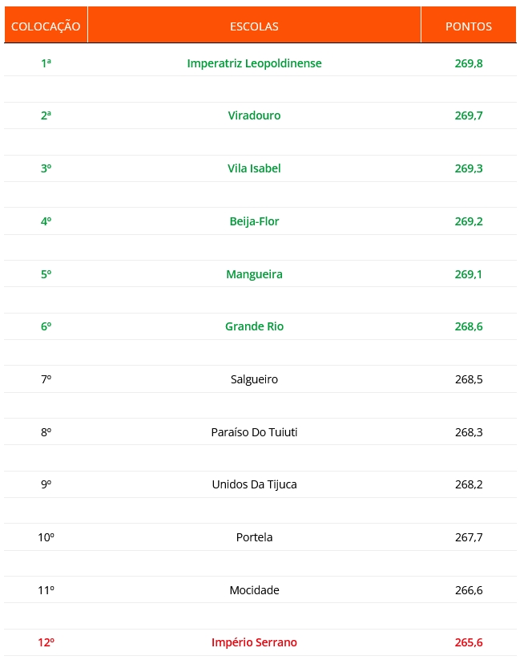Select the Viradouro school name
520x660 pixels.
coord(254,115)
